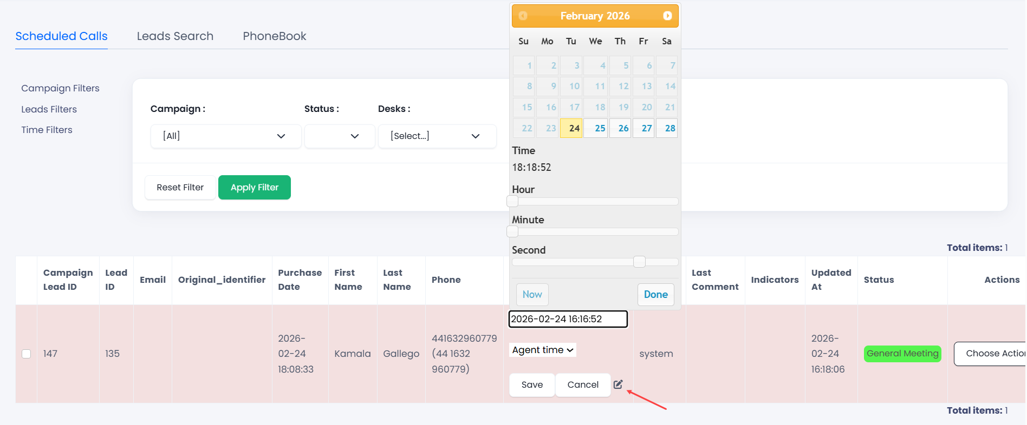Click the Lead ID column header
This screenshot has height=425, width=1027.
coord(116,280)
